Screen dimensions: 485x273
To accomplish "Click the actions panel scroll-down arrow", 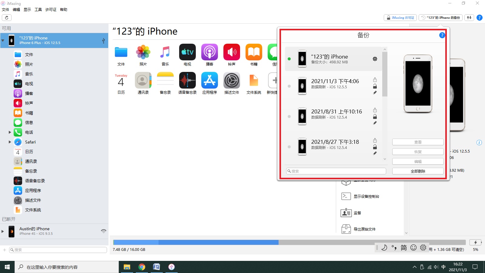I will coord(406,233).
